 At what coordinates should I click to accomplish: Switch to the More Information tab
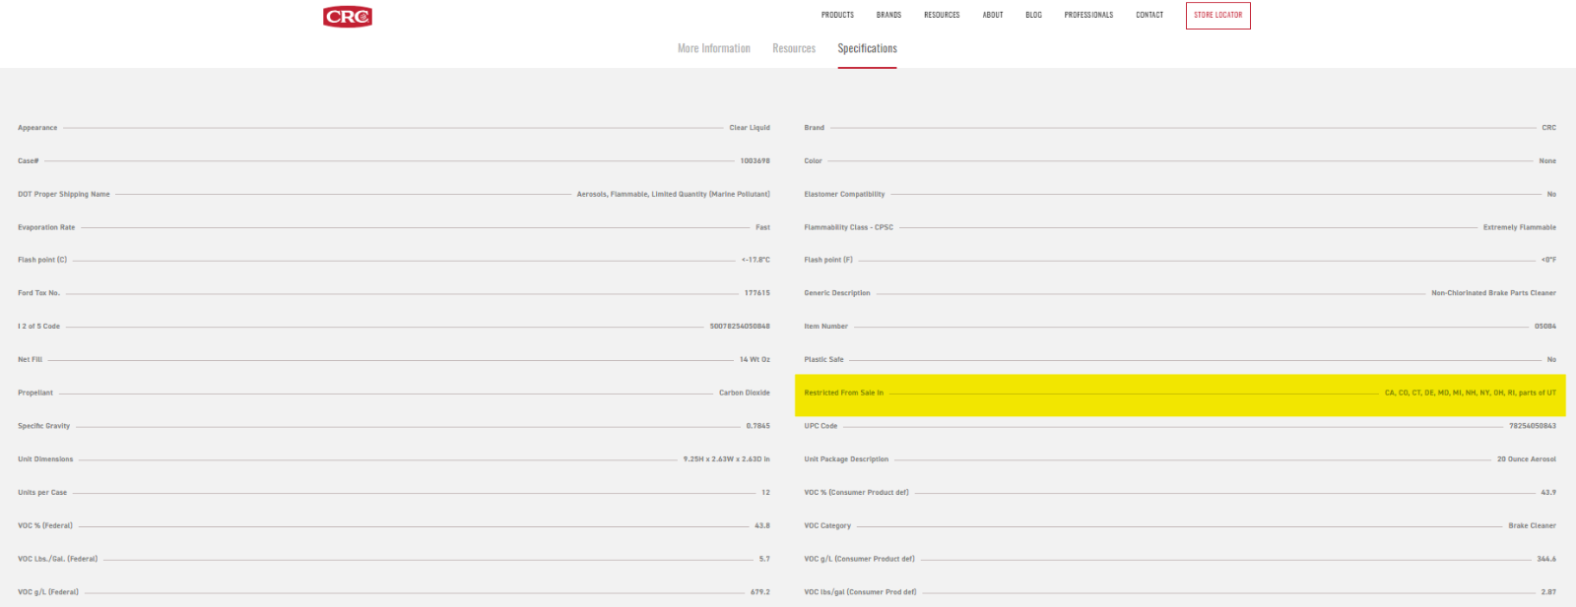click(714, 49)
